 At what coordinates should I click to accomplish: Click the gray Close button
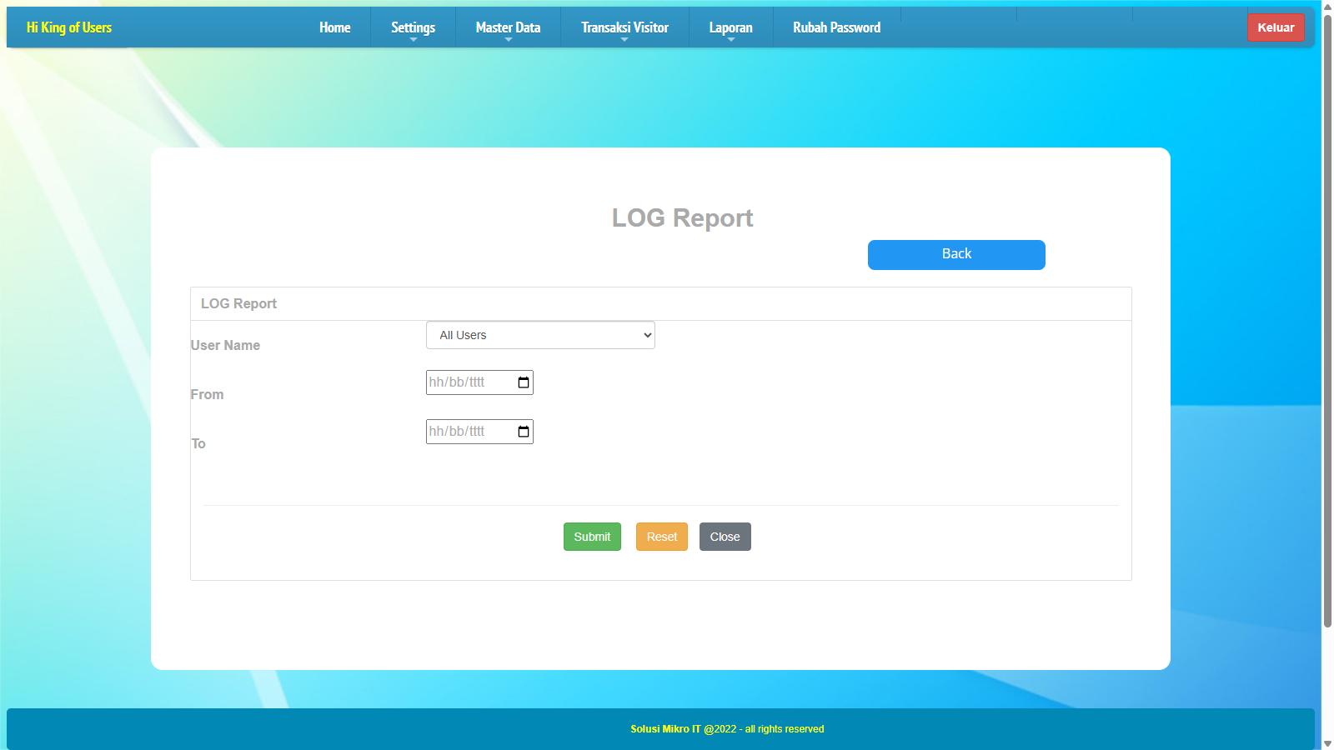(725, 537)
